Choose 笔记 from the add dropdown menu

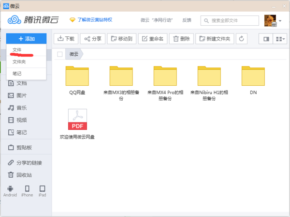[x=26, y=74]
